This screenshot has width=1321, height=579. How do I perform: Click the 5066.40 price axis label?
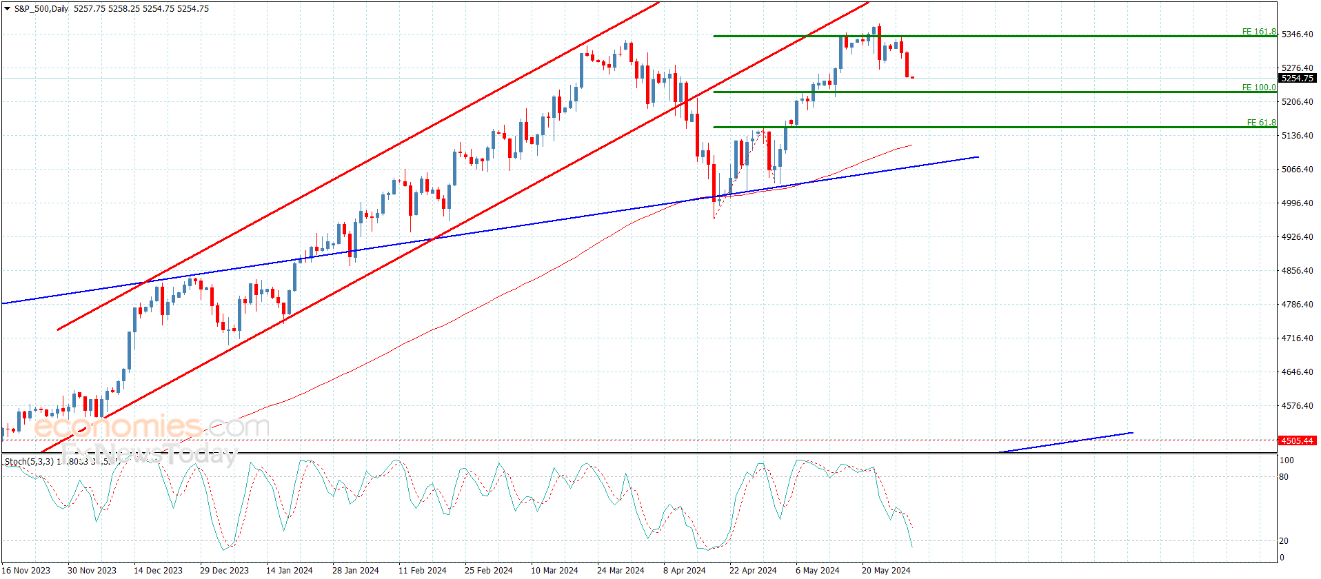[1297, 169]
